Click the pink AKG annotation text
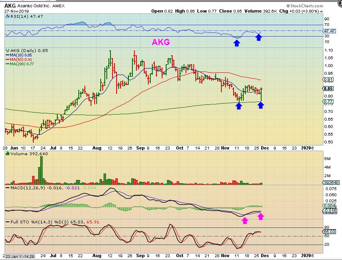Viewport: 342px width, 260px height. click(161, 42)
